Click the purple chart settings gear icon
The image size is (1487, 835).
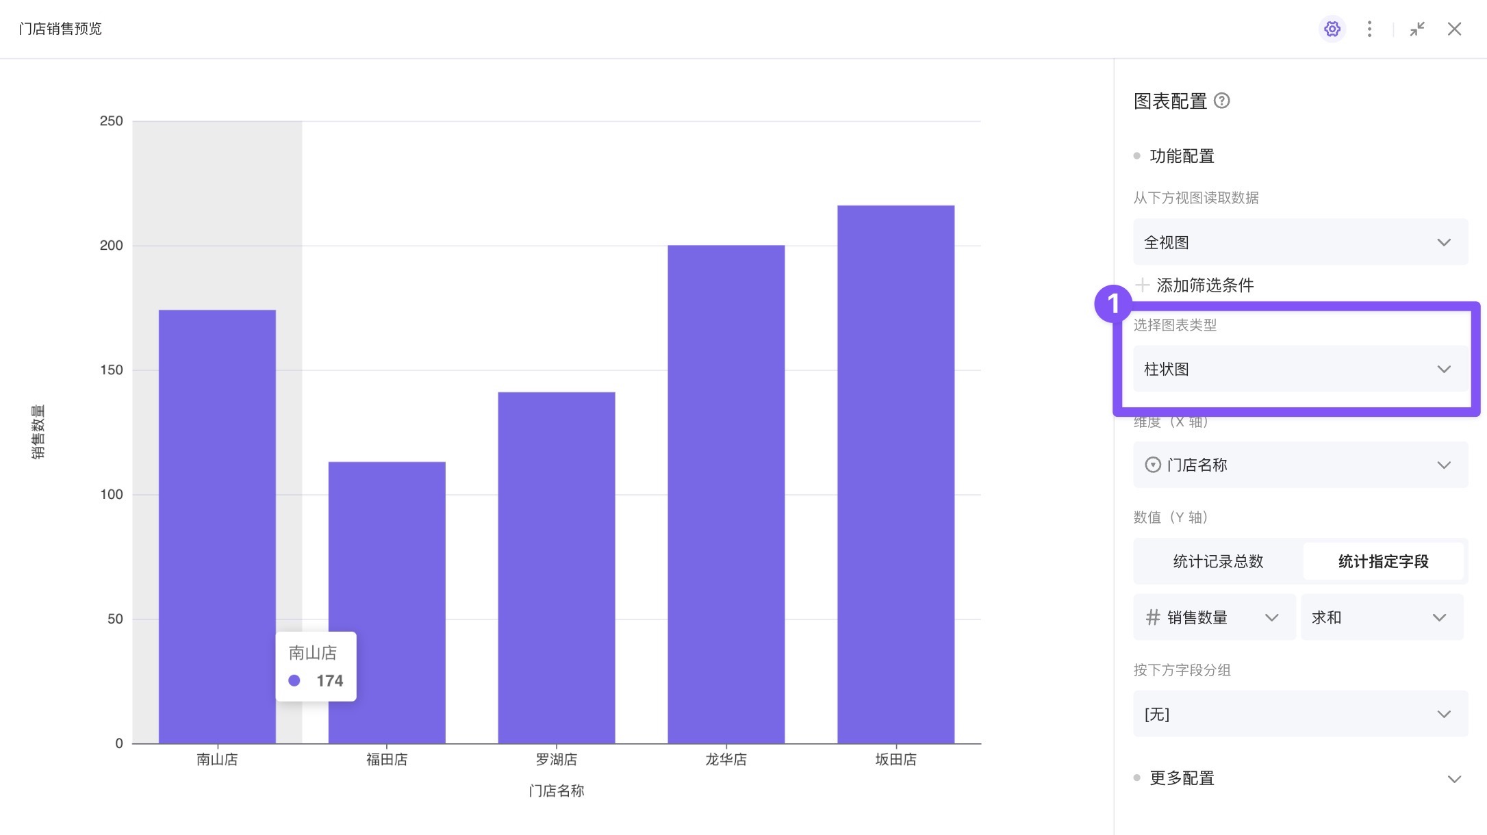pyautogui.click(x=1332, y=29)
